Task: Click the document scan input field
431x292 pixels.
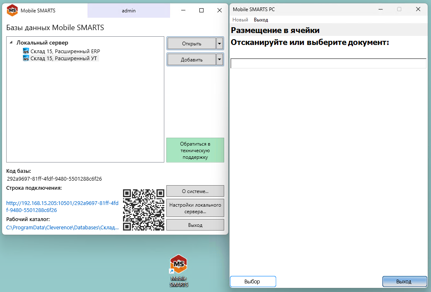Action: [328, 64]
